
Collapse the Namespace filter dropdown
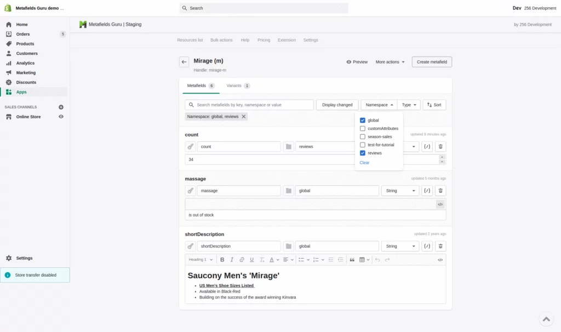click(379, 105)
